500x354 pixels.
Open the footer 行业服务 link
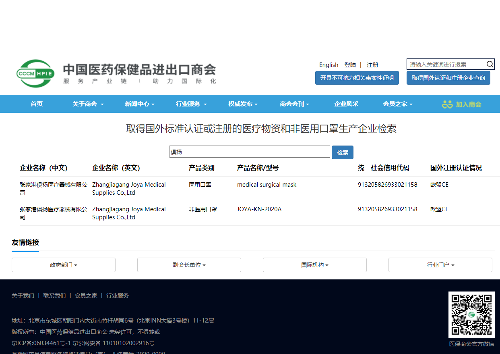[x=118, y=296]
